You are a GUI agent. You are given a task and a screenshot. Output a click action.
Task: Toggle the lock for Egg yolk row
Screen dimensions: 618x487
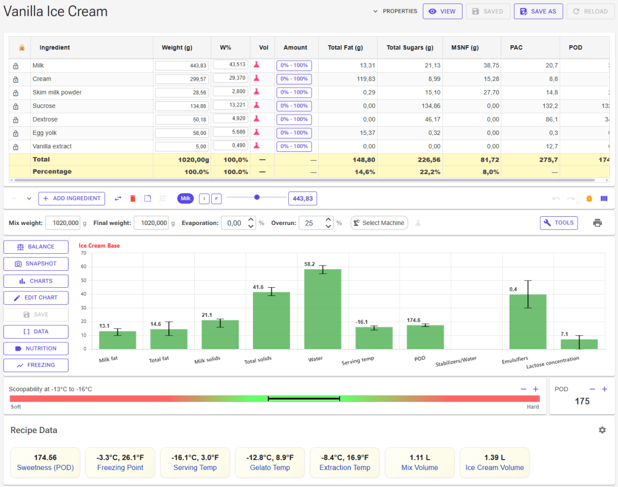tap(15, 133)
